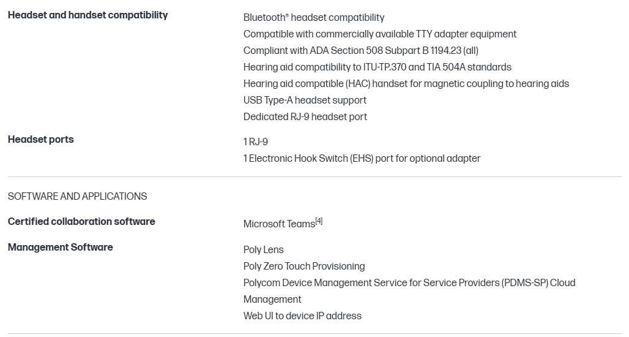Click the "Web UI to device IP address" line
The image size is (629, 337).
(302, 316)
